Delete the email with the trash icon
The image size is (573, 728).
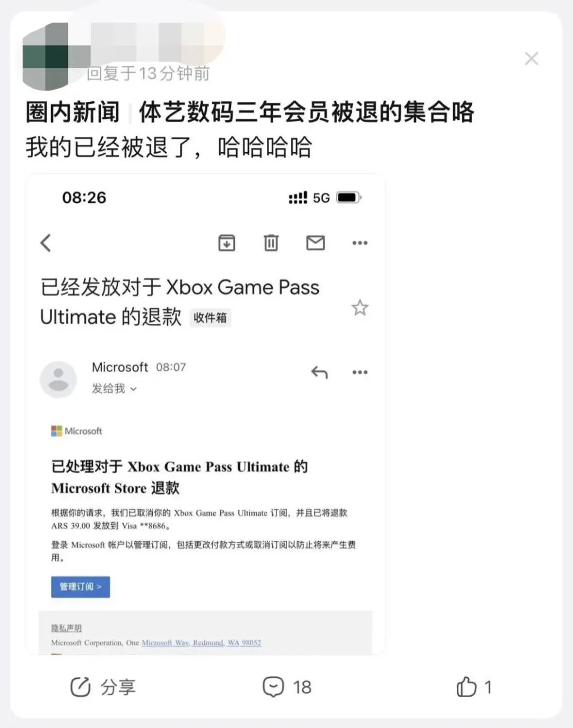pyautogui.click(x=271, y=243)
